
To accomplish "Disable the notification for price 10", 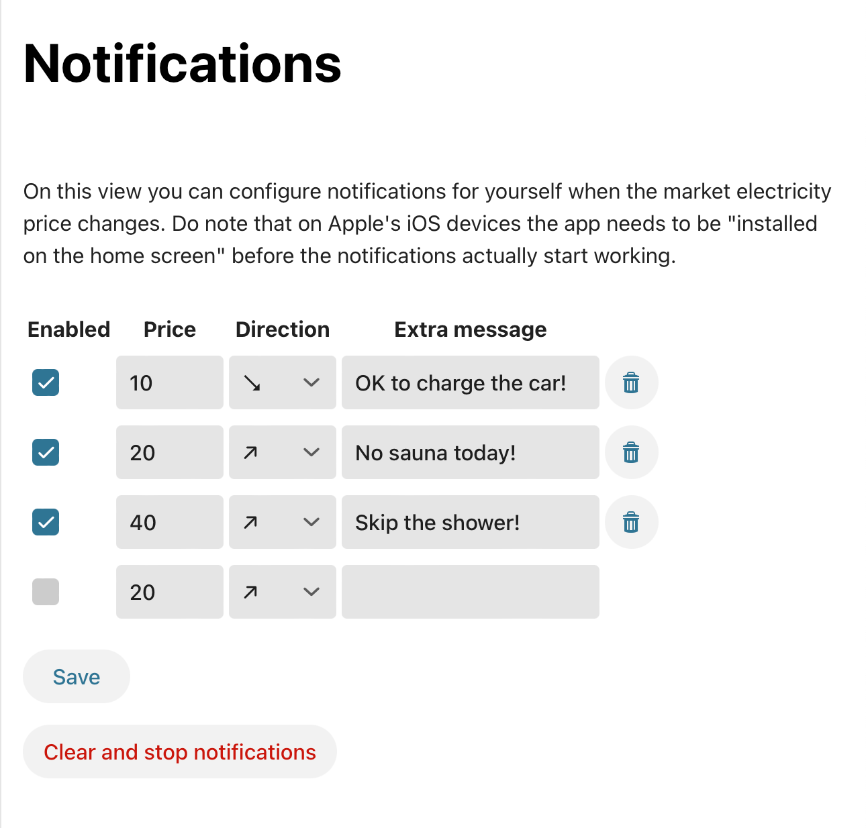I will click(x=45, y=382).
